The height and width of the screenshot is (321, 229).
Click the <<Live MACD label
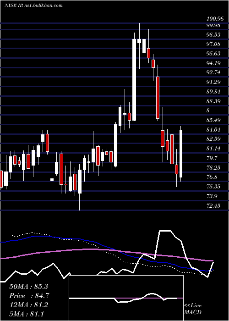193,309
